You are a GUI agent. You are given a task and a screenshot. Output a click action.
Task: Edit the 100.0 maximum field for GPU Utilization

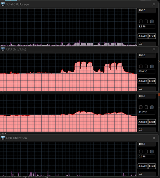point(146,144)
